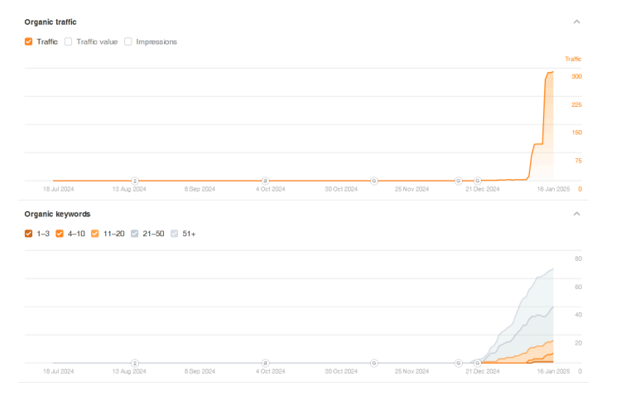The width and height of the screenshot is (636, 406).
Task: Click the 18 Jul 2024 date under the traffic chart
Action: (59, 189)
